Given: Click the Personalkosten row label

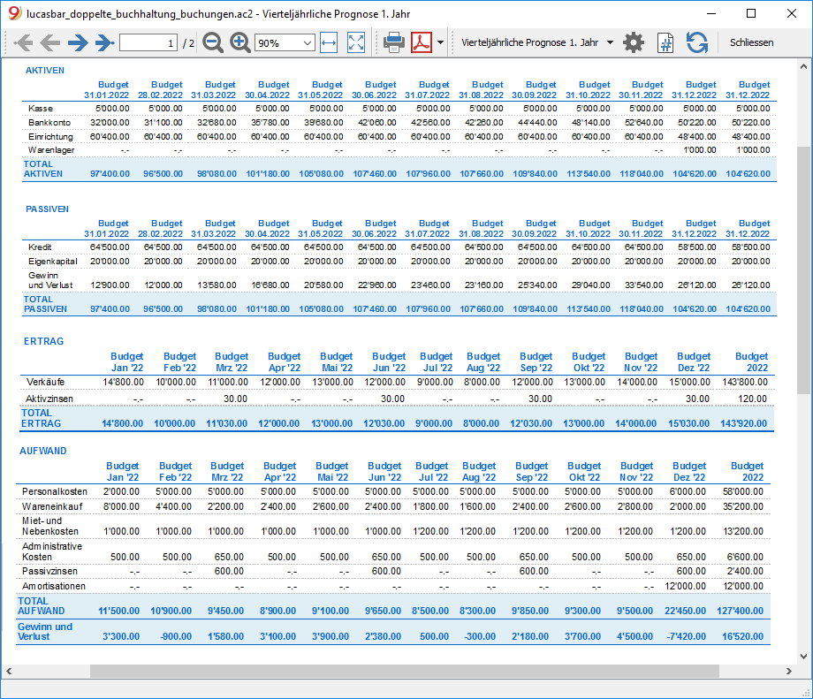Looking at the screenshot, I should tap(55, 491).
